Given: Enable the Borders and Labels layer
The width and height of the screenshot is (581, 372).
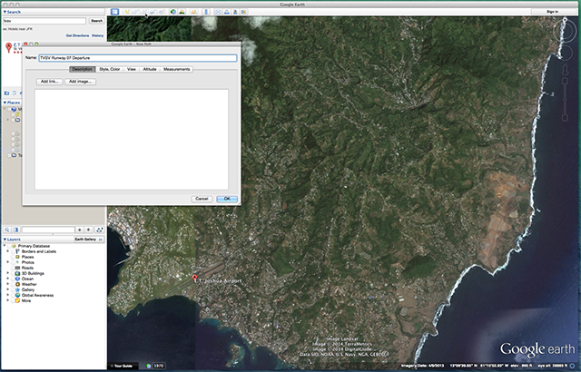Looking at the screenshot, I should tap(12, 251).
